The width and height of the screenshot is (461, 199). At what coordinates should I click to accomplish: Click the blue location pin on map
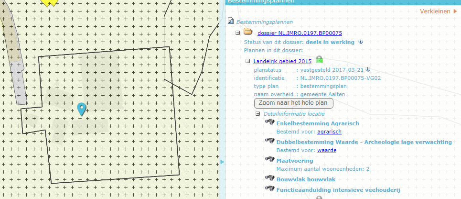[81, 109]
